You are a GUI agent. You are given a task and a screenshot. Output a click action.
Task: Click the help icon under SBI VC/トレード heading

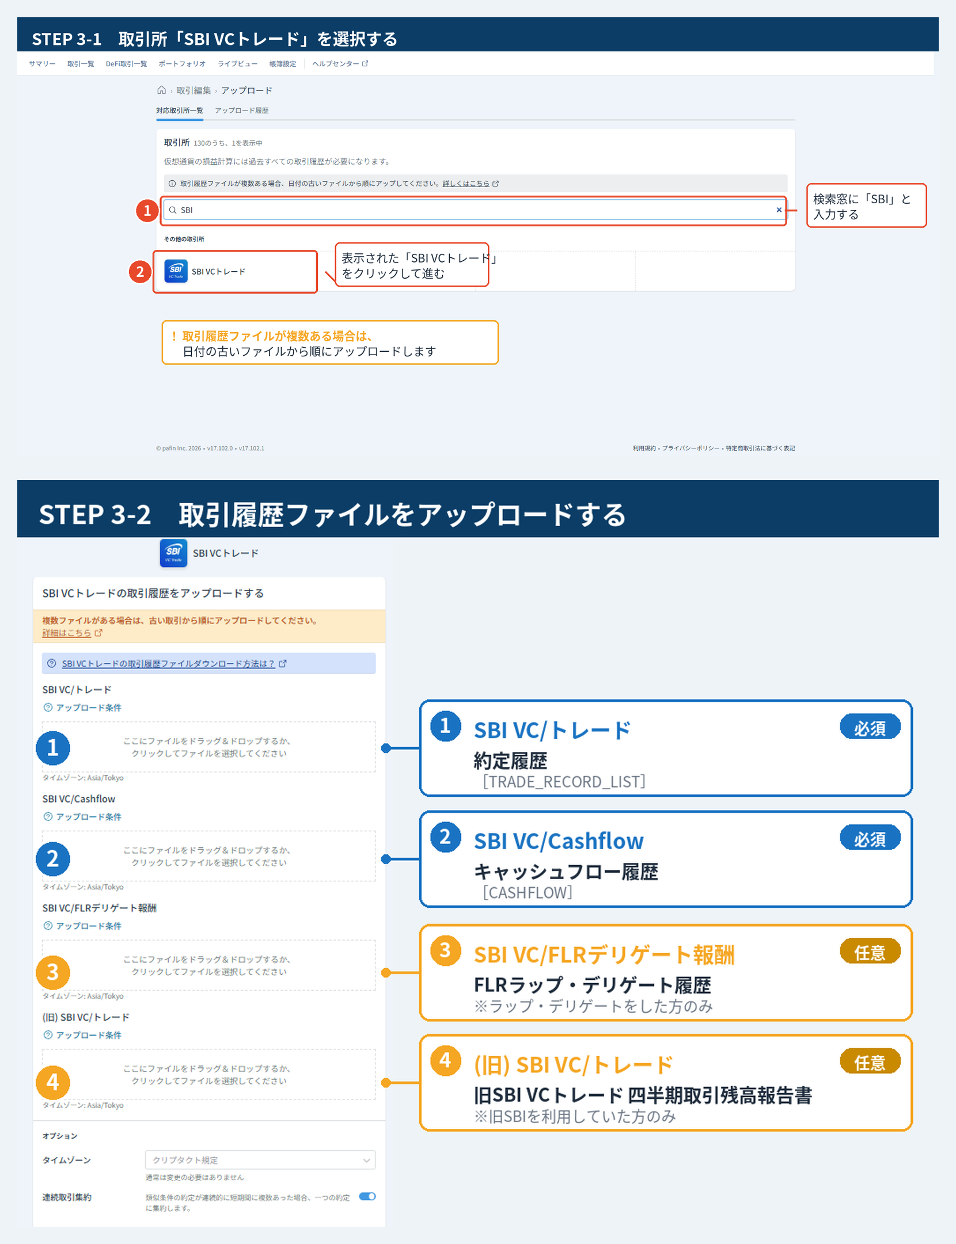pyautogui.click(x=48, y=707)
